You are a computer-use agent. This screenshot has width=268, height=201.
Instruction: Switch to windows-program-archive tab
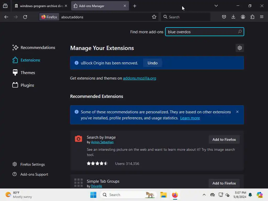pos(41,6)
